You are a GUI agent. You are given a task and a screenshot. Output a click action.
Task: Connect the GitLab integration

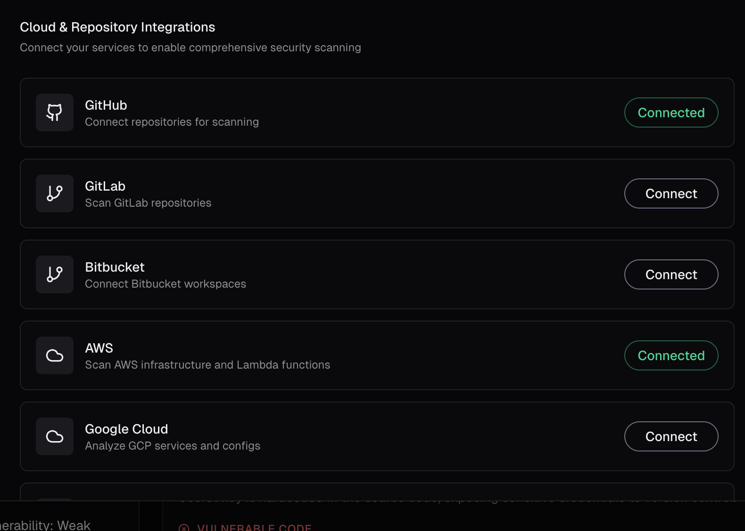point(671,193)
